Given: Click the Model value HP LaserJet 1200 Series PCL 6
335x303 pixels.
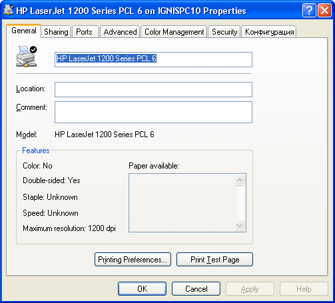Looking at the screenshot, I should point(105,135).
